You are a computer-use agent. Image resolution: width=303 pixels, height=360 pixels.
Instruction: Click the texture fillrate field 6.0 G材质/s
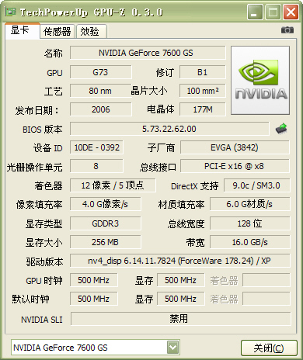pos(249,204)
